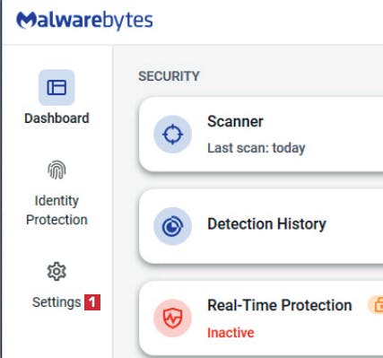383x358 pixels.
Task: Open the Settings gear icon
Action: pyautogui.click(x=57, y=271)
